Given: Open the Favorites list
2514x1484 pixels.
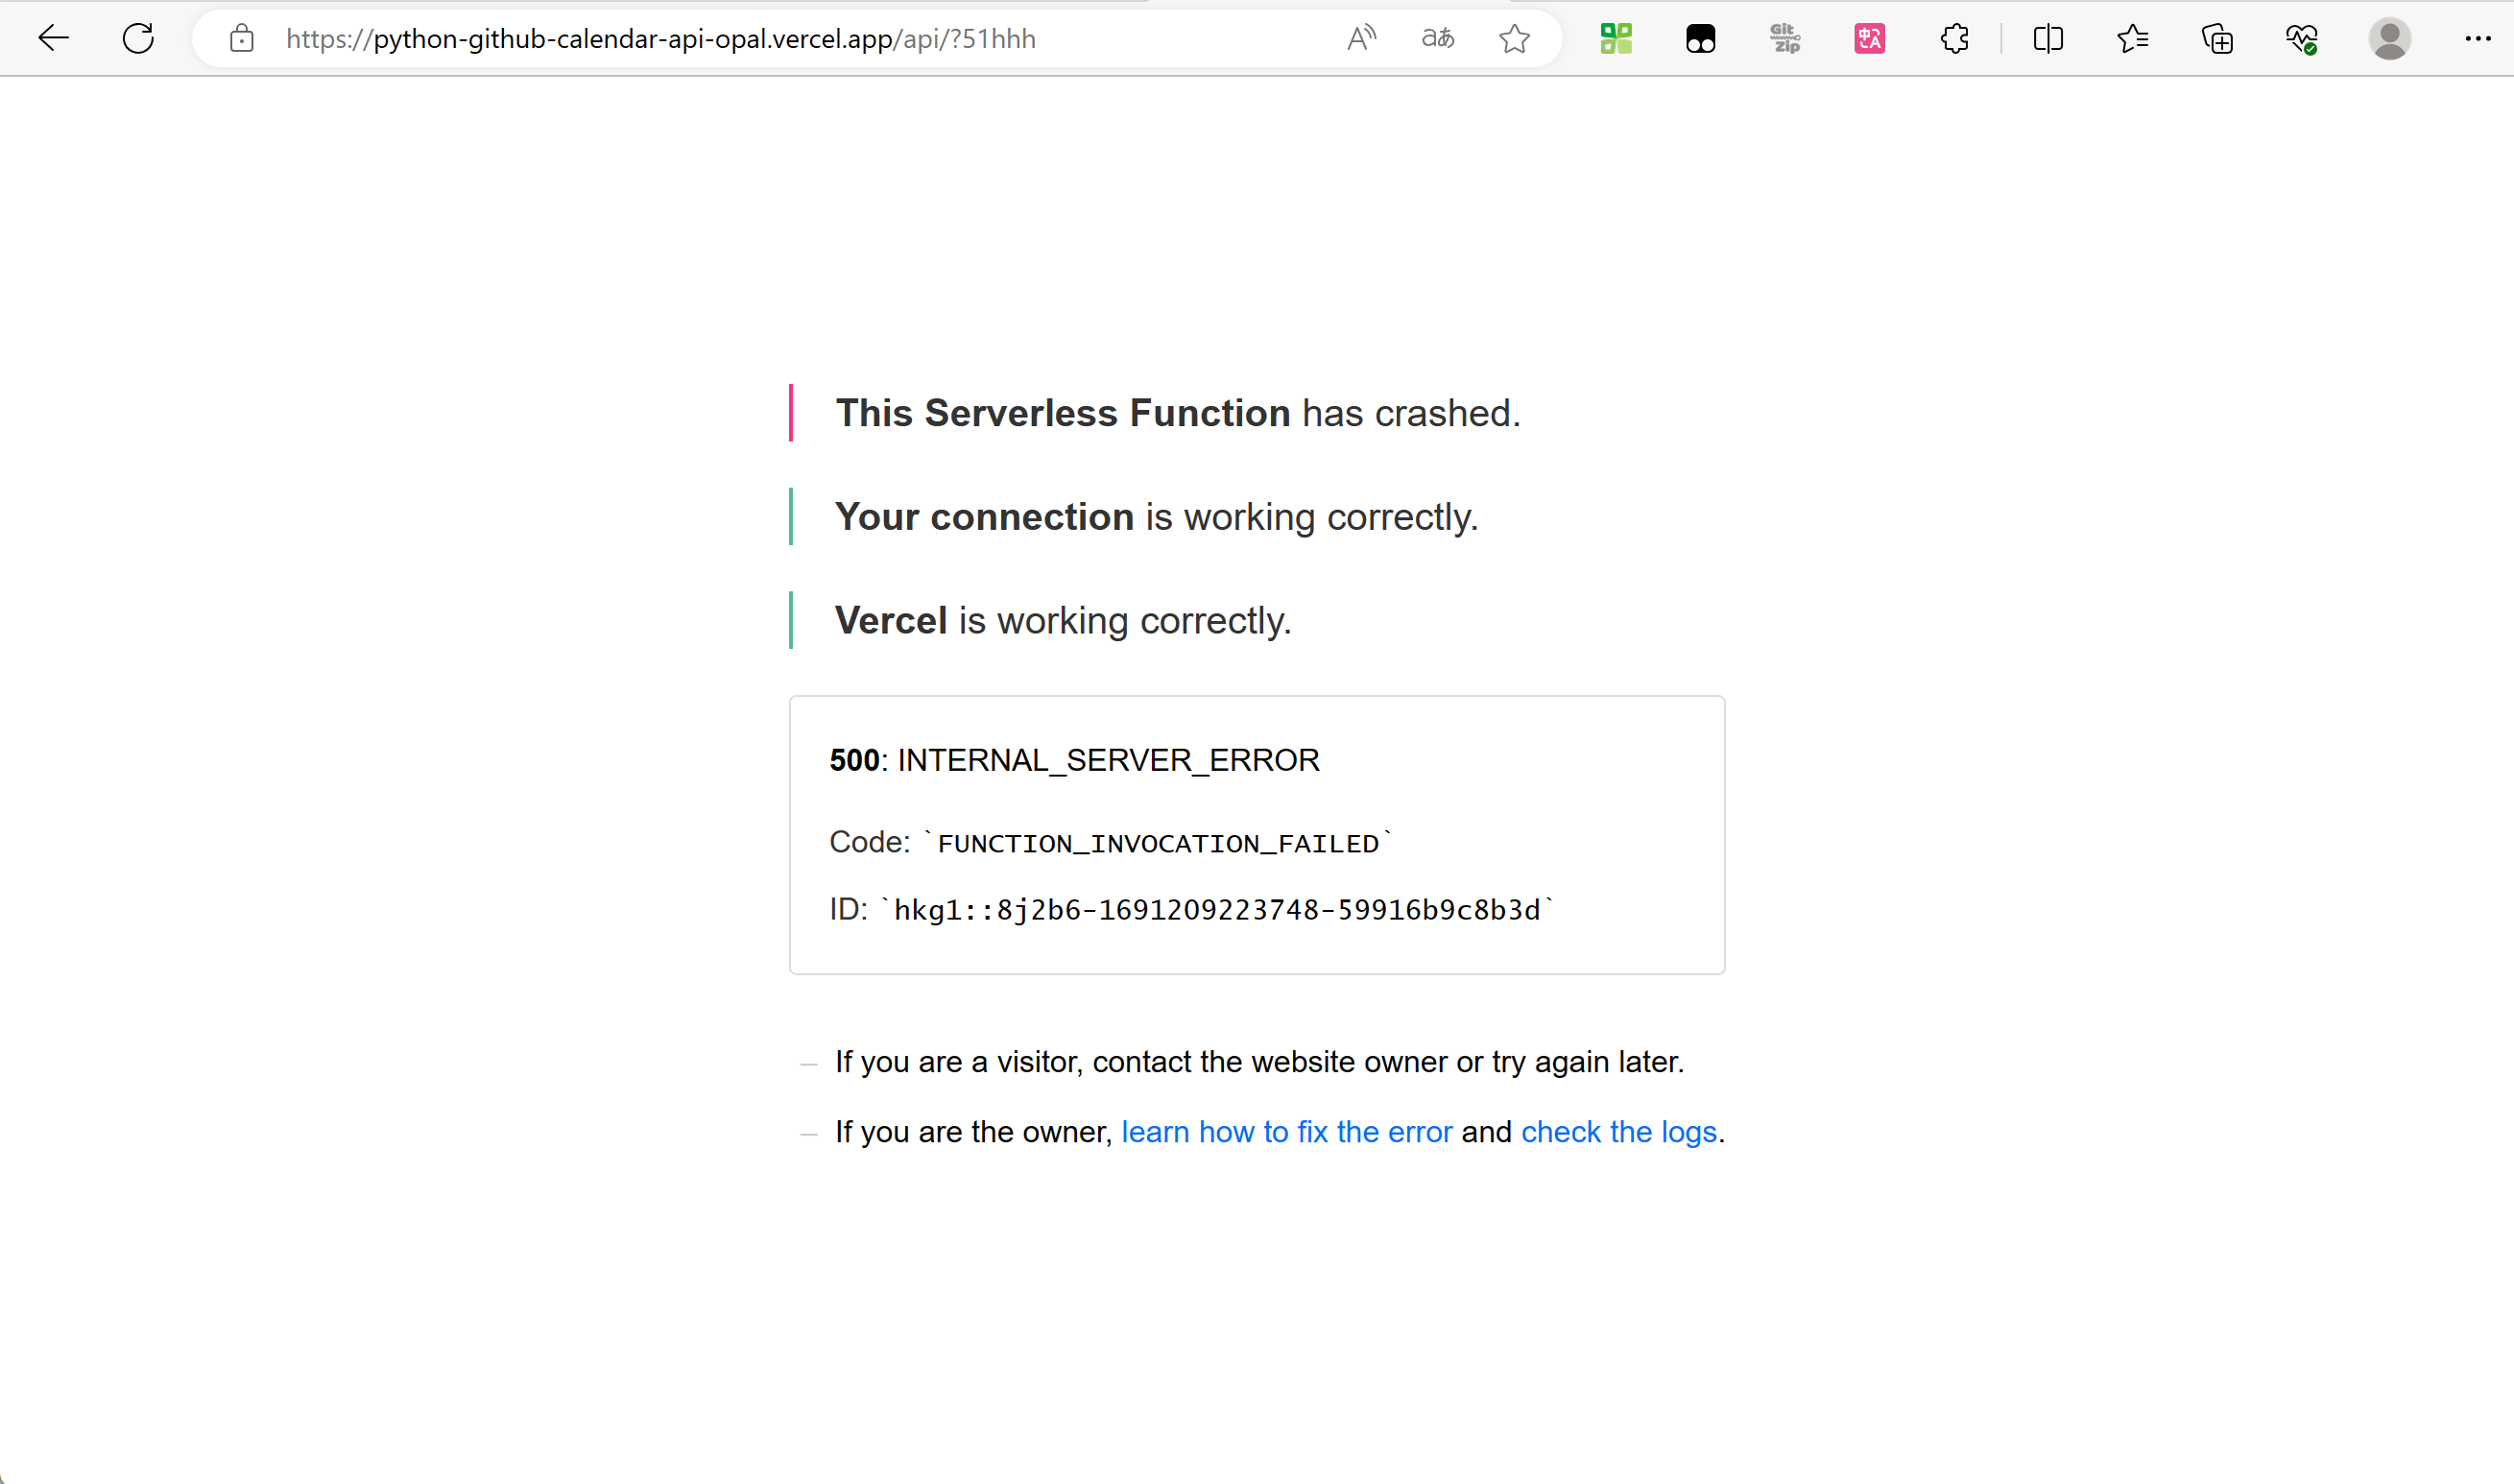Looking at the screenshot, I should [x=2132, y=39].
